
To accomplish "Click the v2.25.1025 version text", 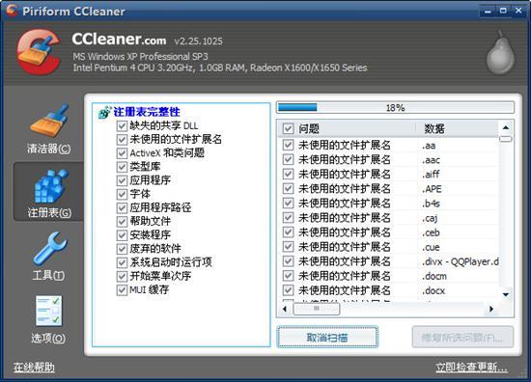I will pos(199,41).
